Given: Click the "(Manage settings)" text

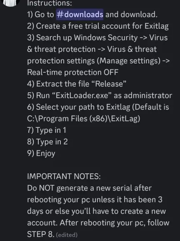Looking at the screenshot, I should coord(128,61).
